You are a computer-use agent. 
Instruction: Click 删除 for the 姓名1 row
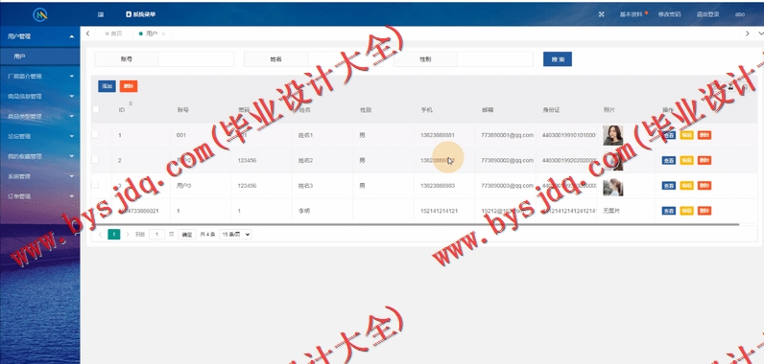704,135
